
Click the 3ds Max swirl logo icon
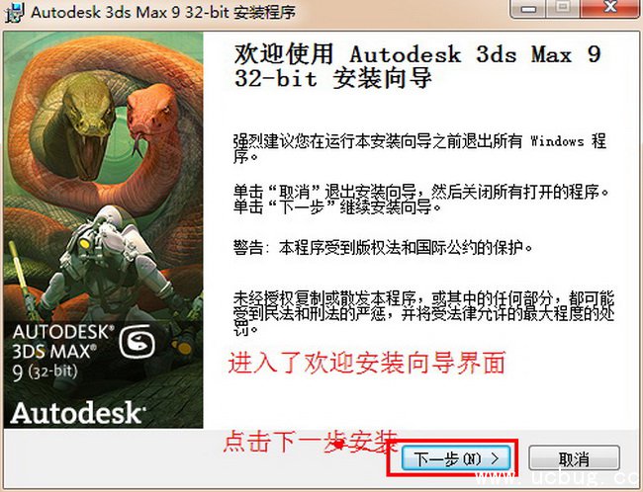(137, 341)
